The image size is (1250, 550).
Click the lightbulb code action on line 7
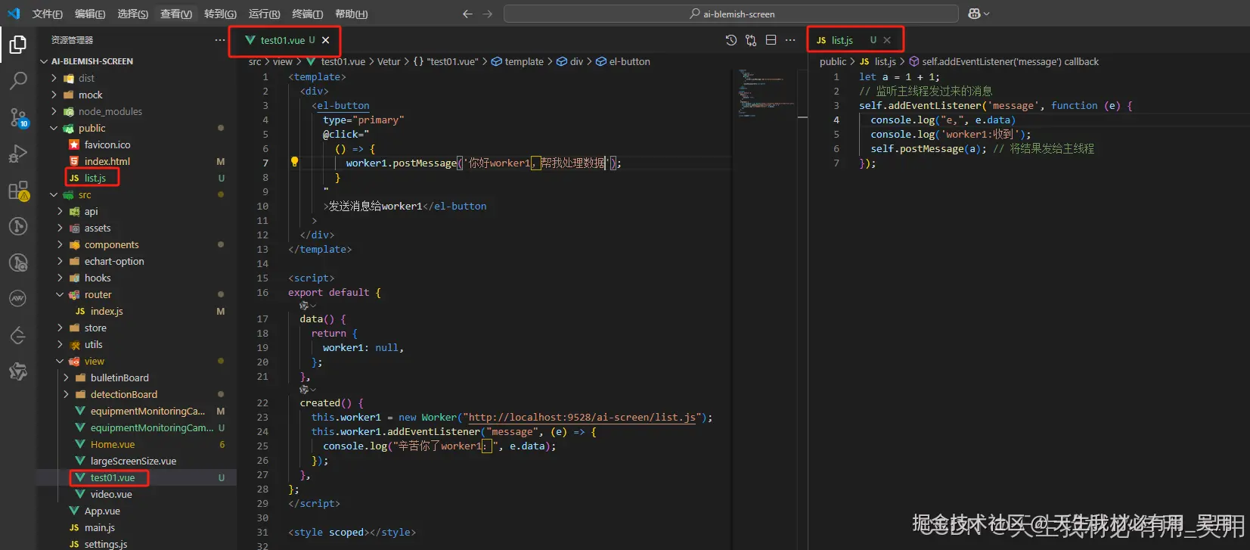[x=294, y=162]
